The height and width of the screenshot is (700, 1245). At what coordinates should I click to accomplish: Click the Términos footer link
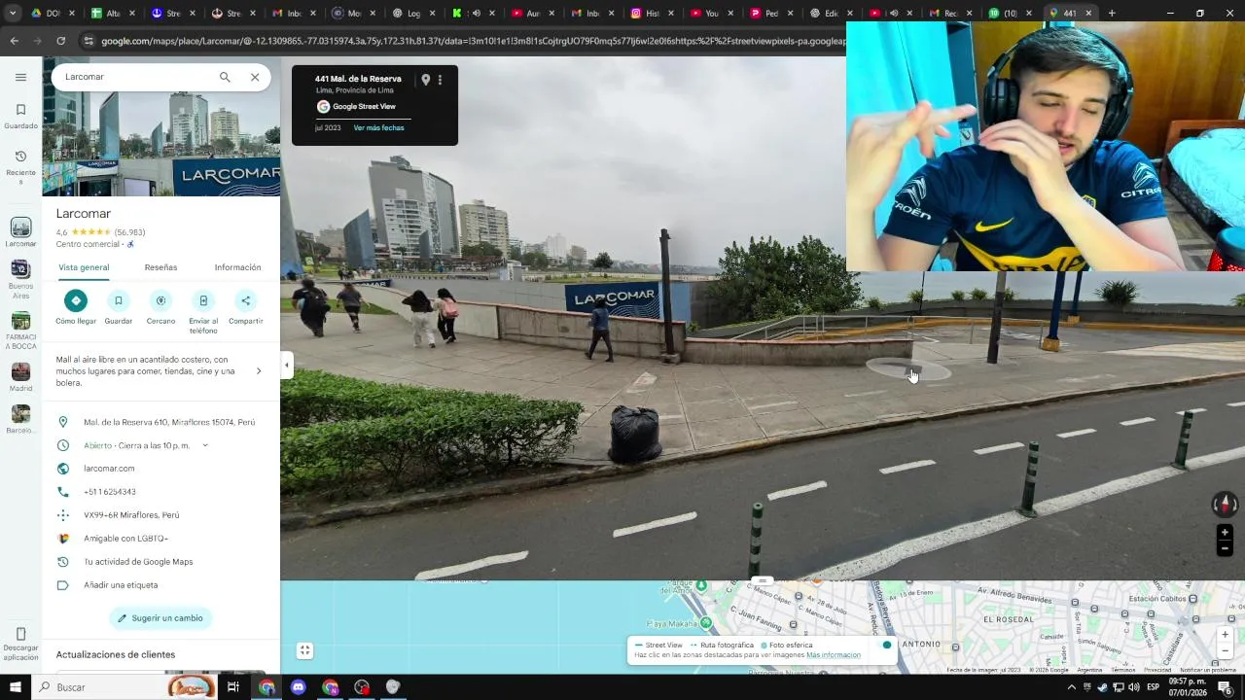(1123, 670)
